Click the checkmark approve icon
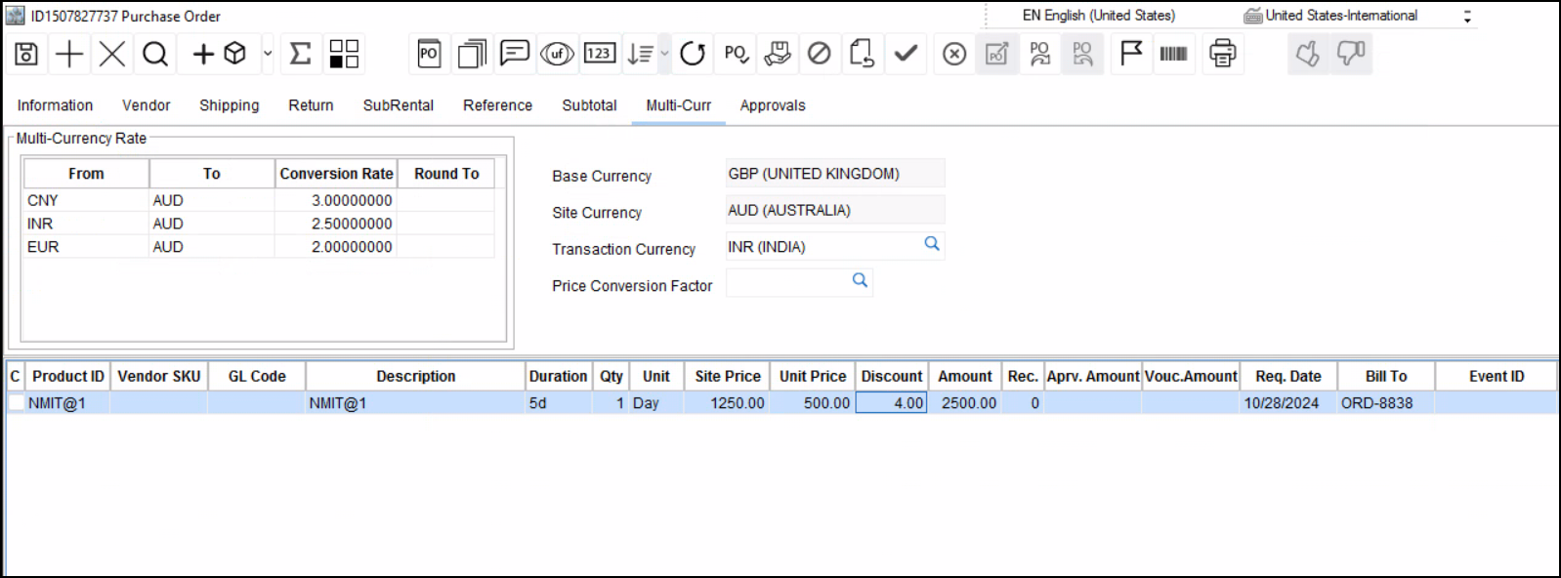The height and width of the screenshot is (578, 1561). pyautogui.click(x=906, y=53)
